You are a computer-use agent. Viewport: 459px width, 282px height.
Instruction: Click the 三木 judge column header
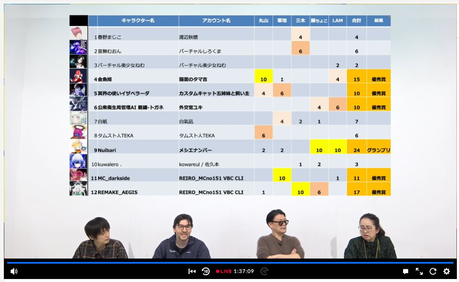point(300,20)
